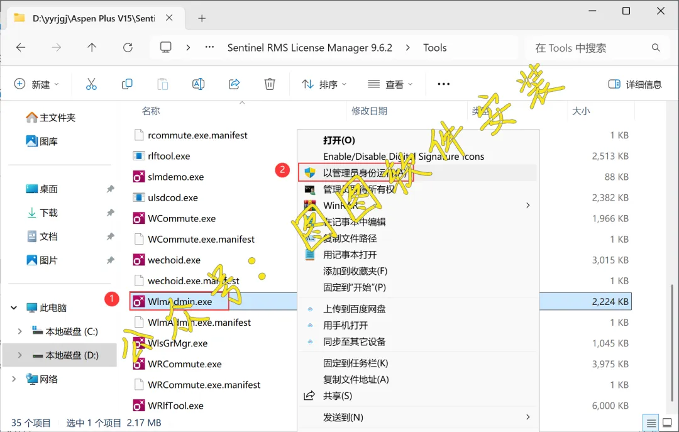The image size is (679, 432).
Task: Close the Aspen Plus V15 folder tab
Action: [x=169, y=18]
